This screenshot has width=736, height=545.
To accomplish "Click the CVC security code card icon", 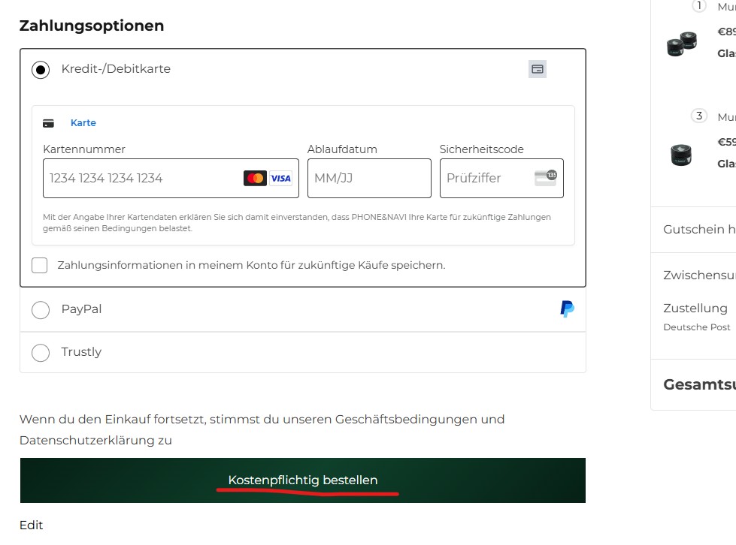I will [545, 178].
